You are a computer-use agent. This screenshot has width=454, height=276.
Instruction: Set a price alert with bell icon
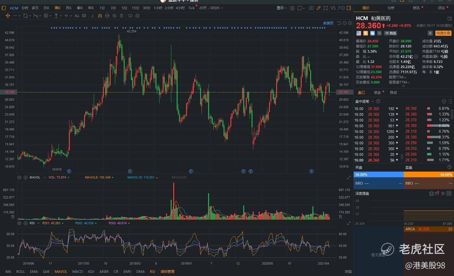430,33
